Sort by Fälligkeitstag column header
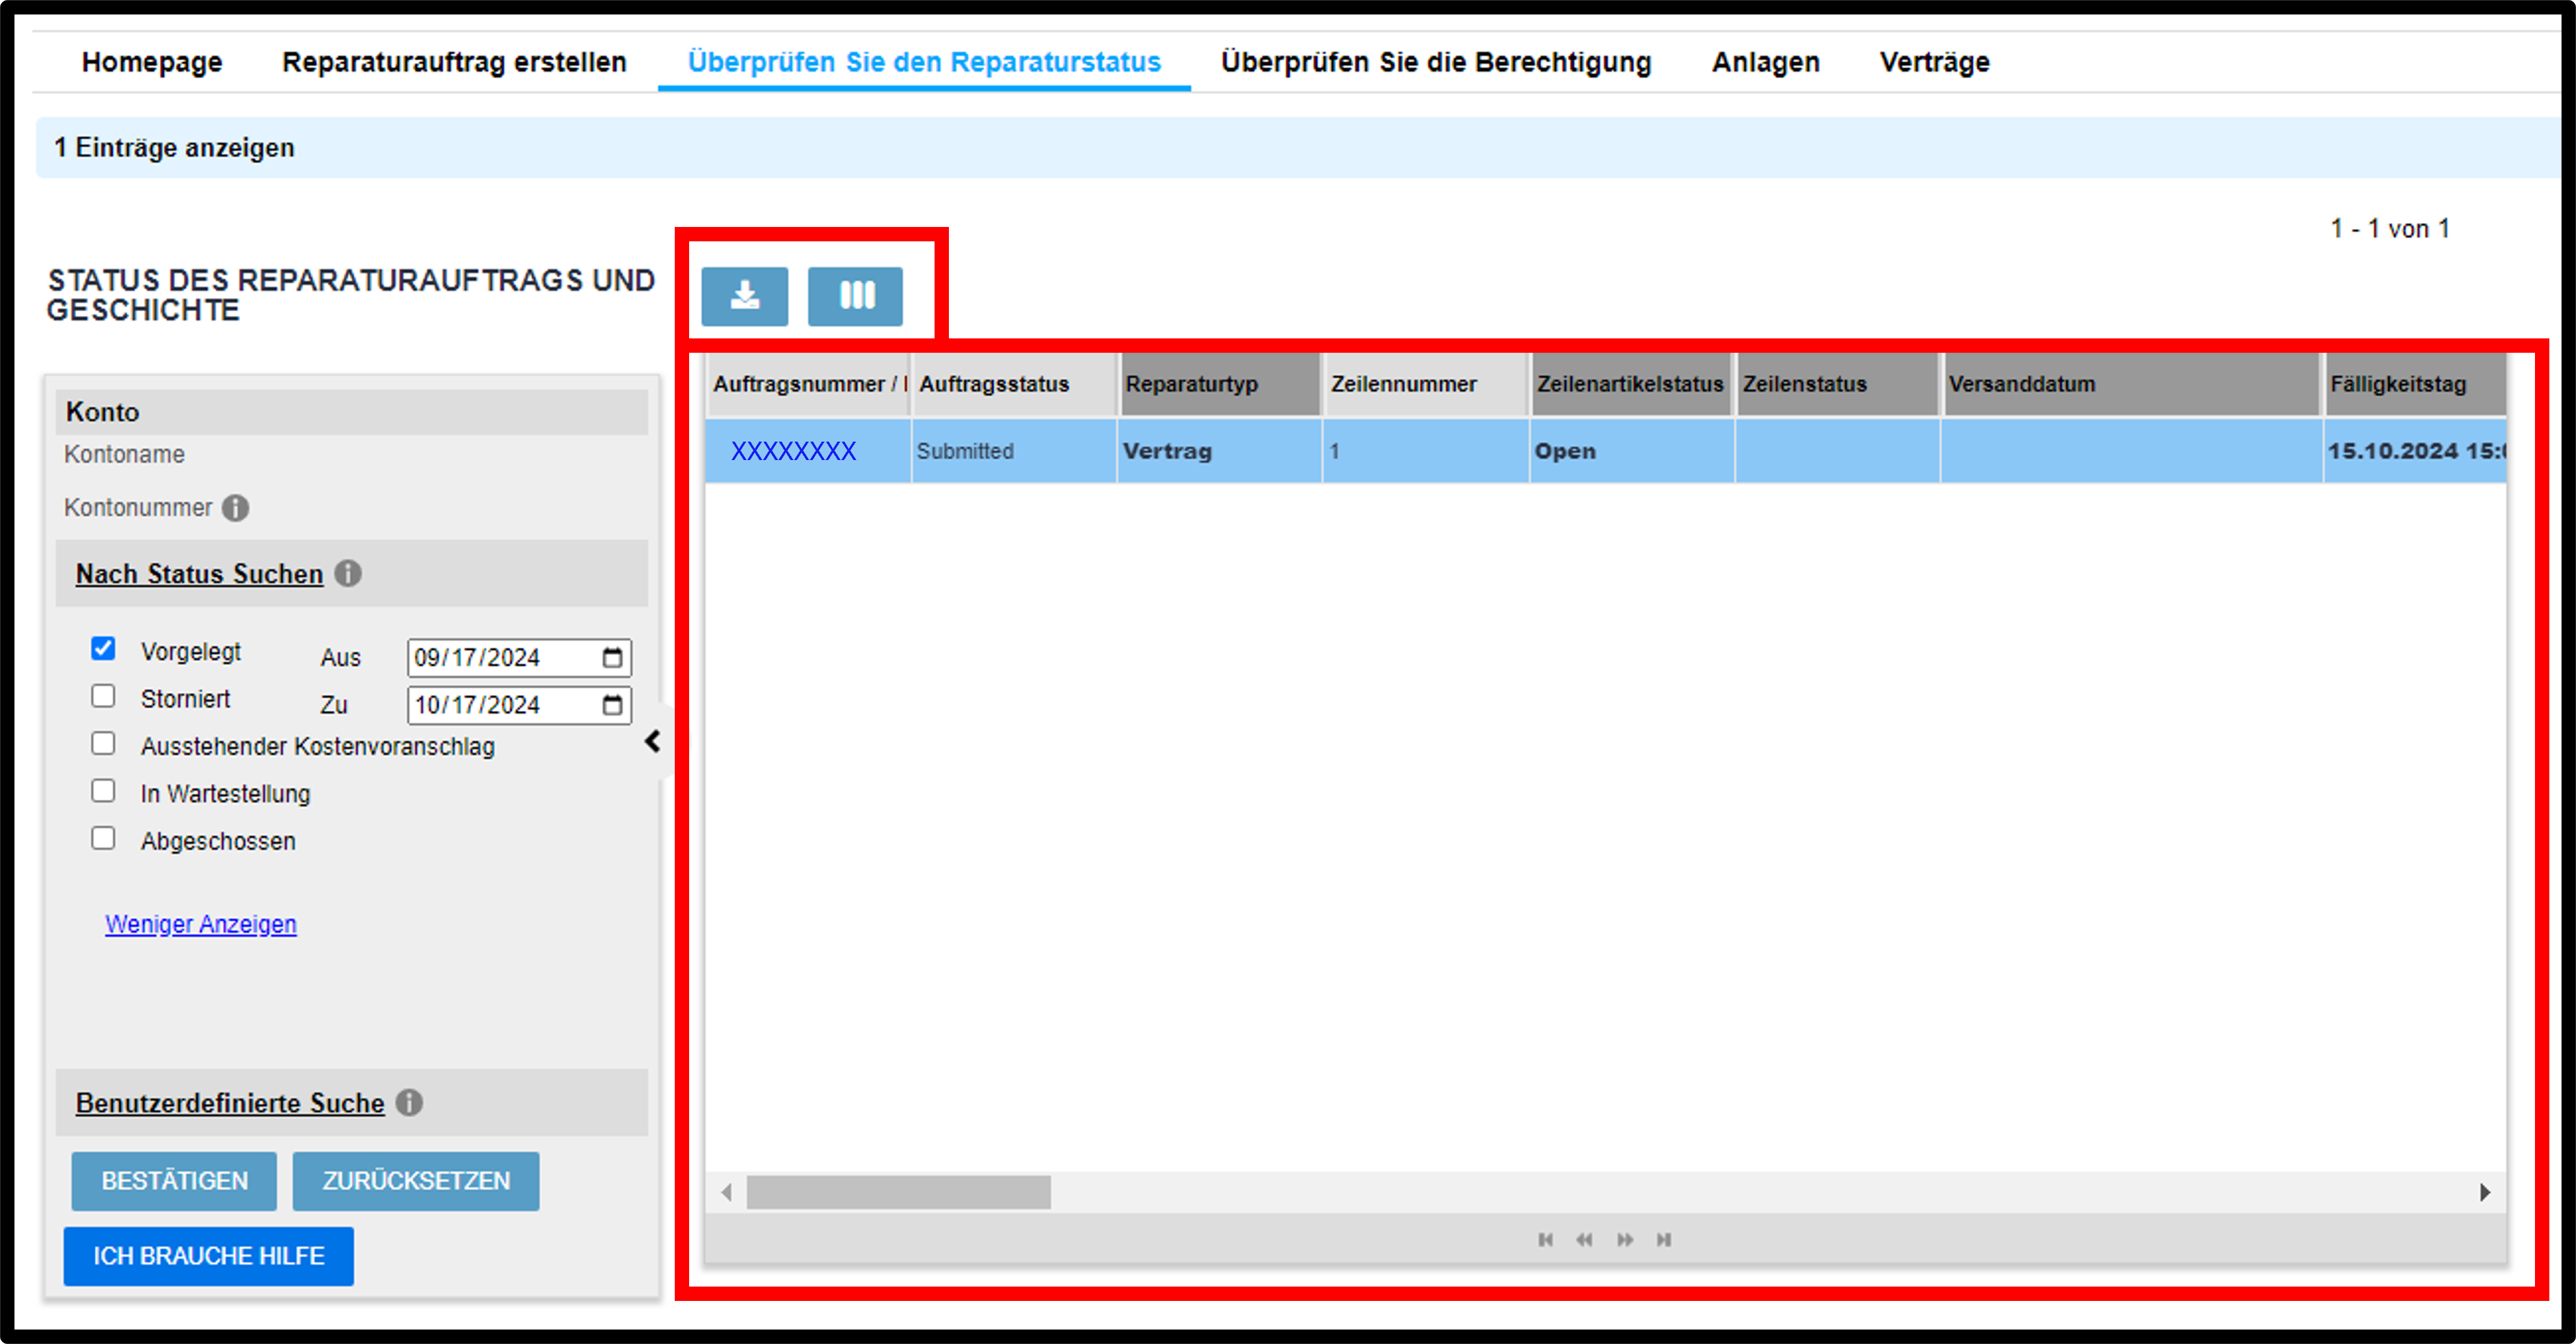The width and height of the screenshot is (2576, 1344). click(2415, 384)
